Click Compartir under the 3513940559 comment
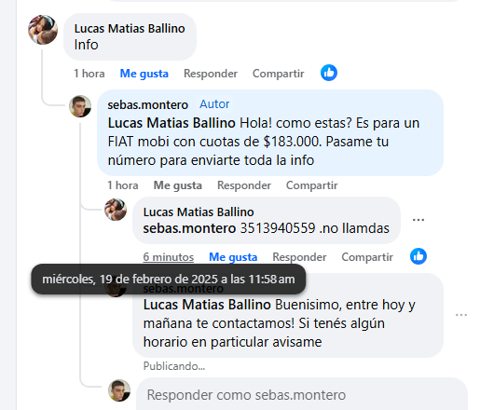The height and width of the screenshot is (410, 480). click(367, 257)
